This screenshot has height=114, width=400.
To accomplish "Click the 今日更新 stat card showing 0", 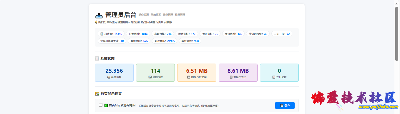I will tap(279, 73).
